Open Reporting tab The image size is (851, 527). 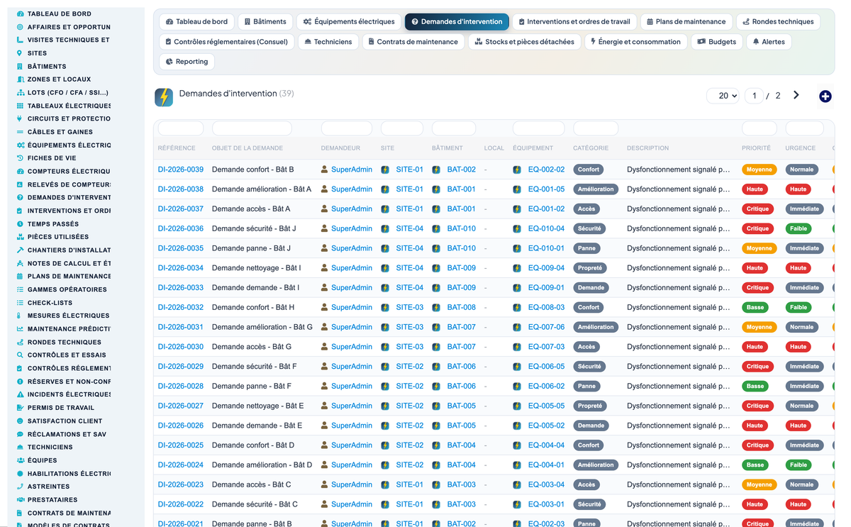187,62
